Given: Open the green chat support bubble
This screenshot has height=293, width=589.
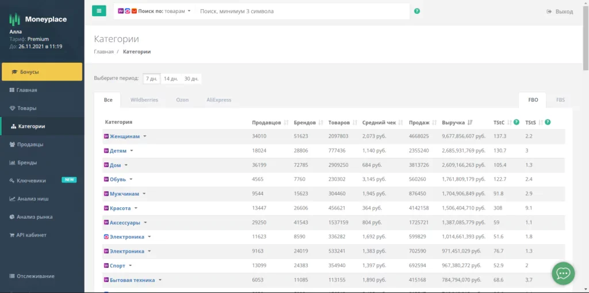Looking at the screenshot, I should 563,273.
